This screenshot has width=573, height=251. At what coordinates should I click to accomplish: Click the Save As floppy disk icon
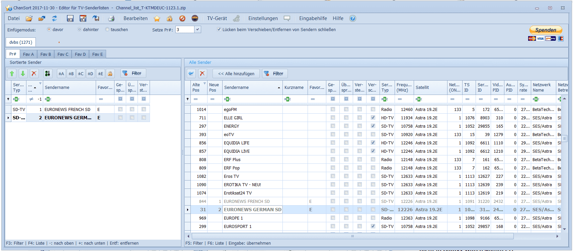pos(83,18)
